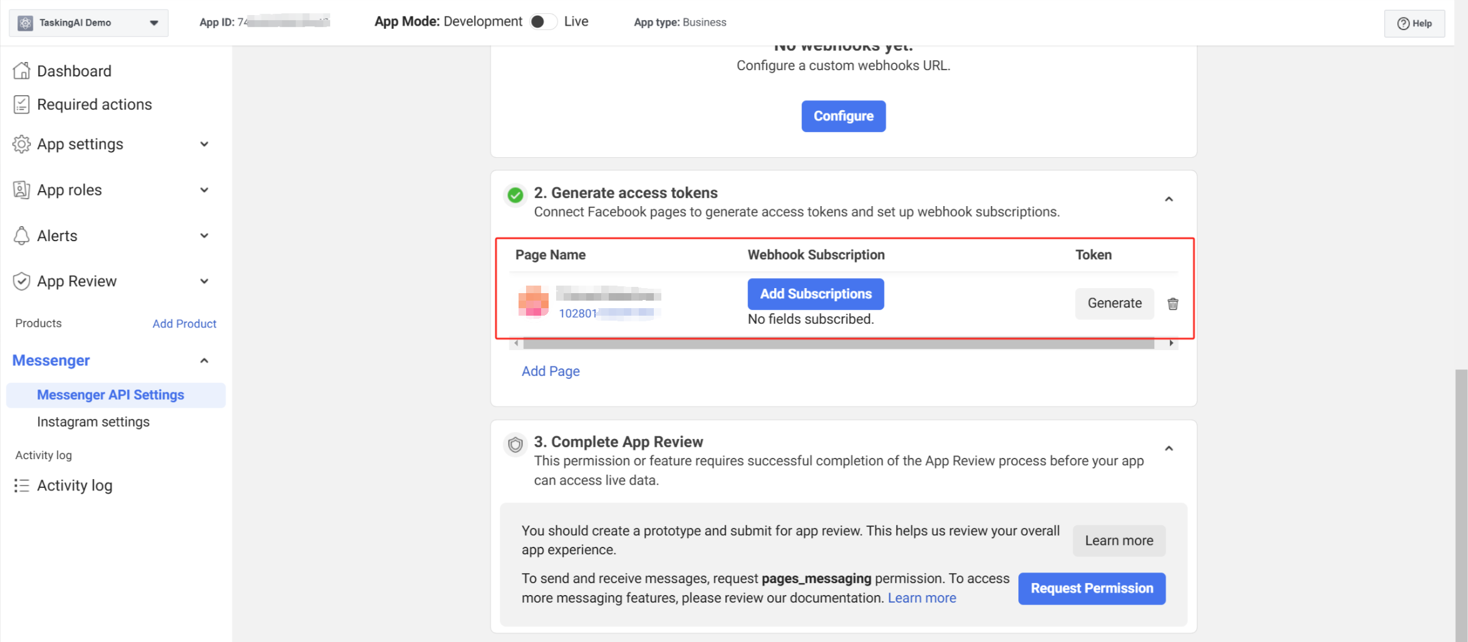
Task: Click the Messenger product heading
Action: [x=51, y=361]
